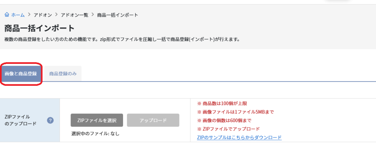The width and height of the screenshot is (376, 149).
Task: Click the home icon in the breadcrumb
Action: pos(7,15)
